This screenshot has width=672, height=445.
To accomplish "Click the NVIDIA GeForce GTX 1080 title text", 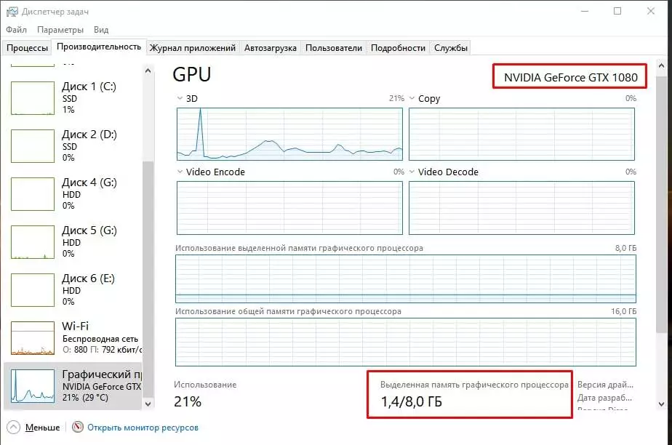I will (x=570, y=78).
